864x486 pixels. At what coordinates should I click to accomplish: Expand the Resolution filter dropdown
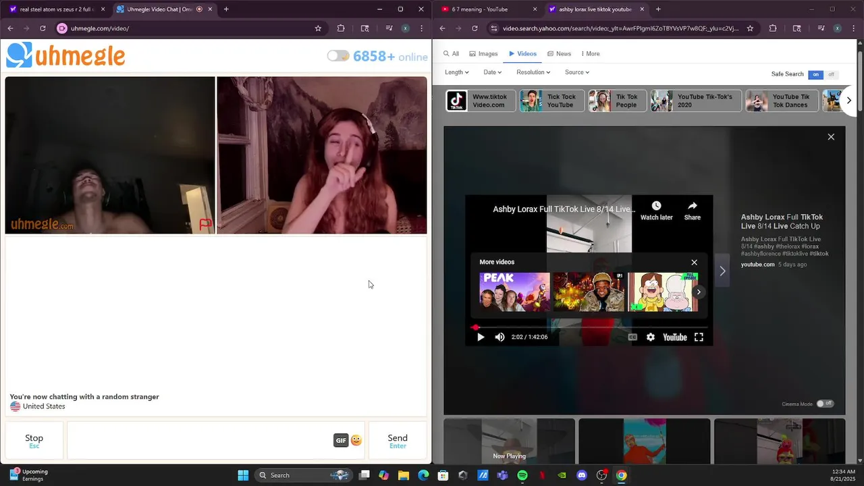pos(533,72)
